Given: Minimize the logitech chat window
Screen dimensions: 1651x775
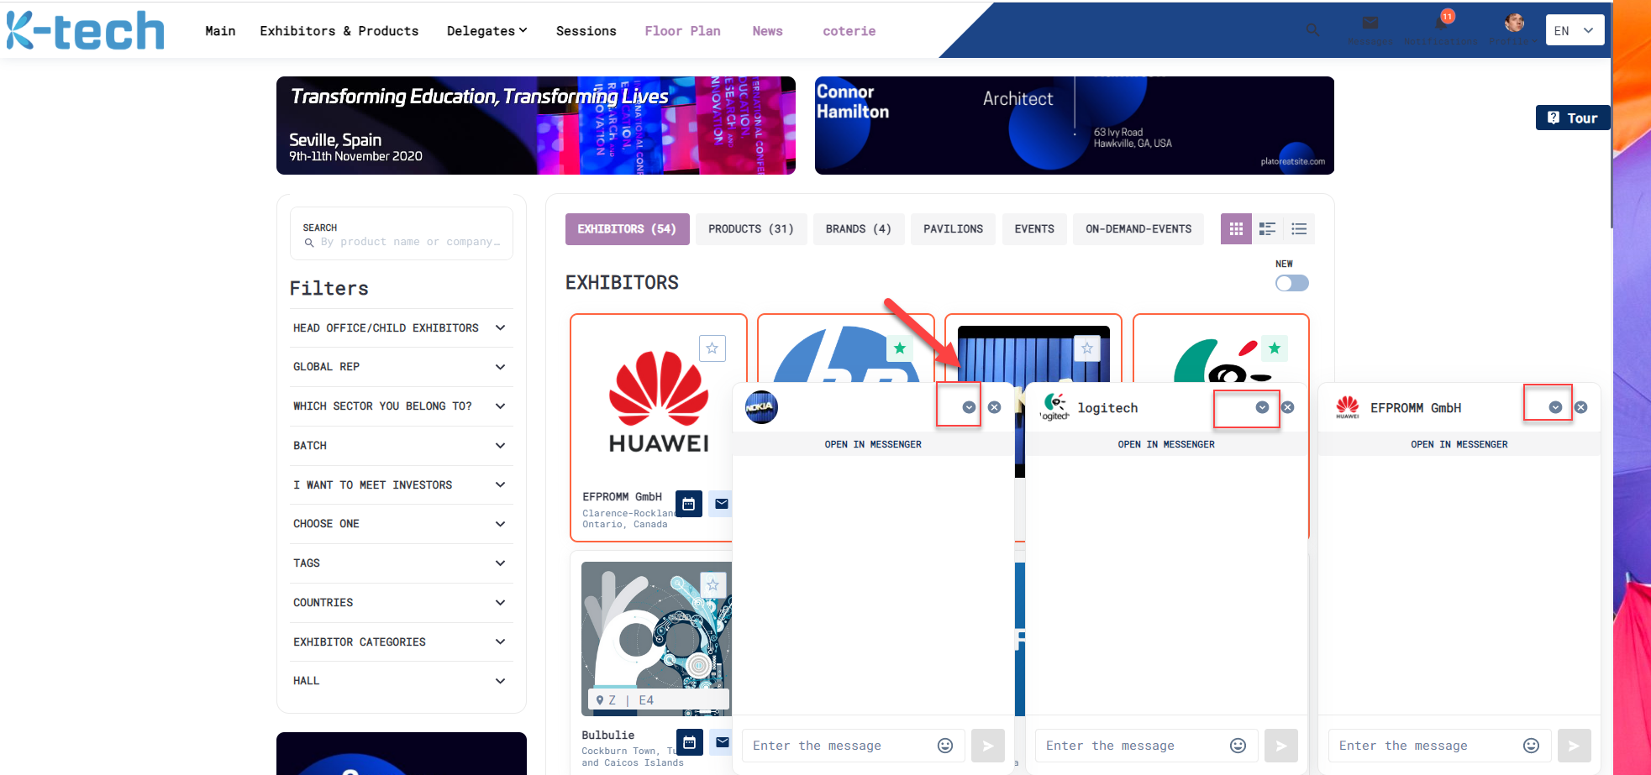Looking at the screenshot, I should 1262,407.
